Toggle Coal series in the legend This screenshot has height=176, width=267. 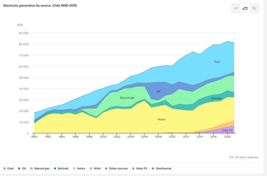[8, 168]
